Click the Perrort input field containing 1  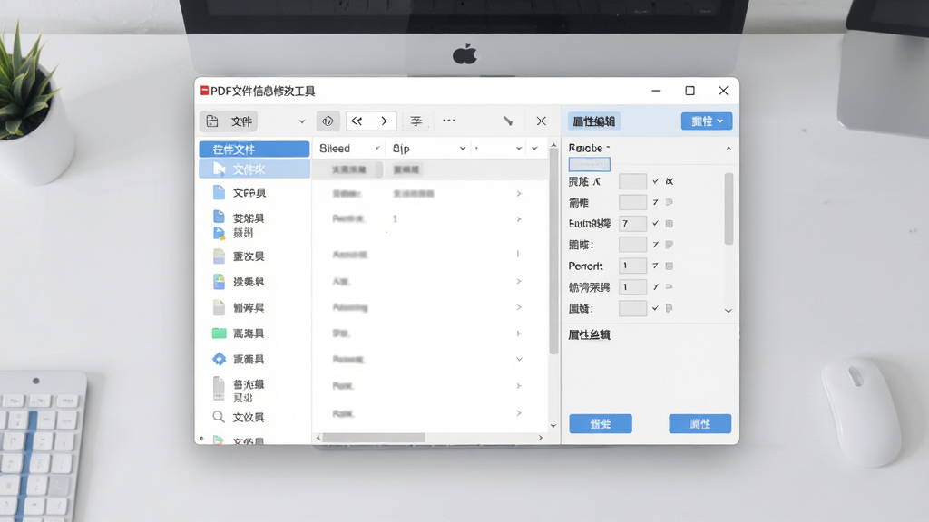pos(632,266)
